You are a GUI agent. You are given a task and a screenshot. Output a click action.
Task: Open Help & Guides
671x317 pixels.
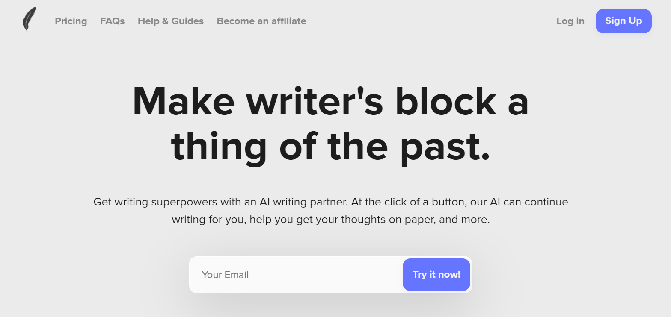[171, 21]
